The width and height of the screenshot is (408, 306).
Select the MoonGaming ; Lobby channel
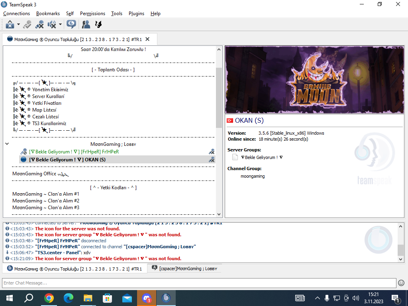[x=113, y=144]
